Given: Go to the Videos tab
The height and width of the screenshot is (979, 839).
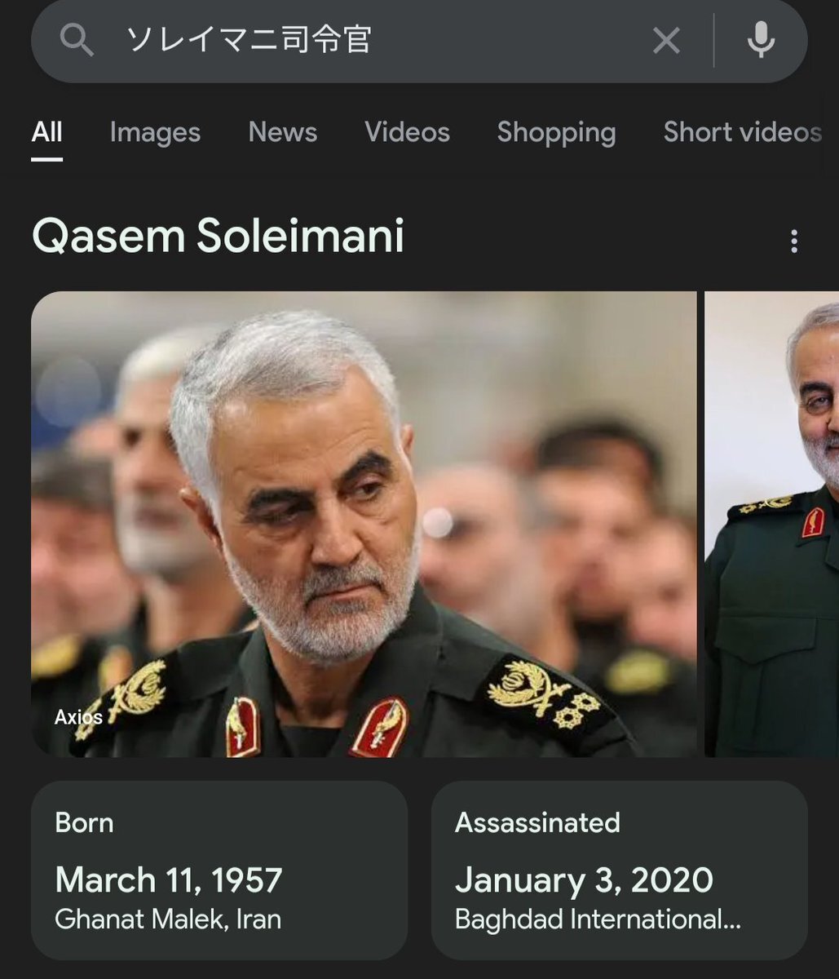Looking at the screenshot, I should tap(407, 132).
